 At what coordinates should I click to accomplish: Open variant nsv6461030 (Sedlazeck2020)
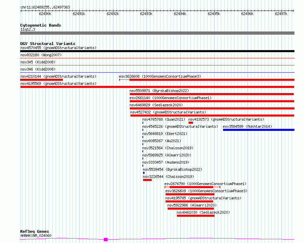[x=203, y=212]
